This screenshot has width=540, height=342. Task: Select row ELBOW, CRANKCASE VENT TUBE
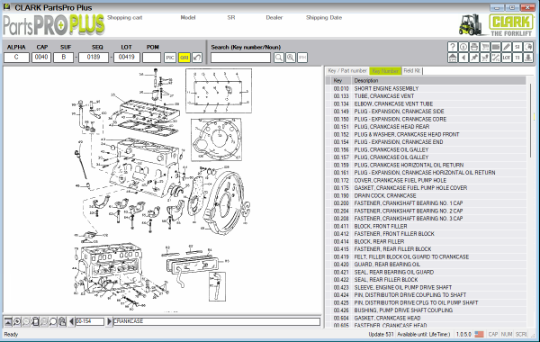click(x=426, y=103)
